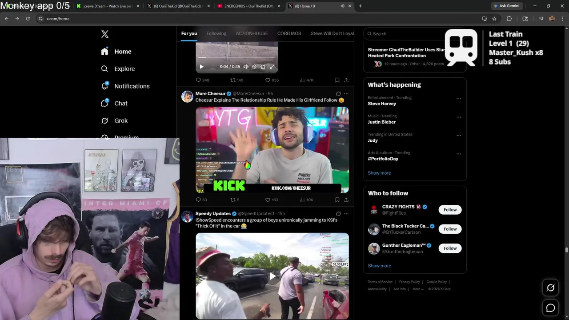View analytics showing 47K views
This screenshot has width=569, height=320.
[307, 80]
